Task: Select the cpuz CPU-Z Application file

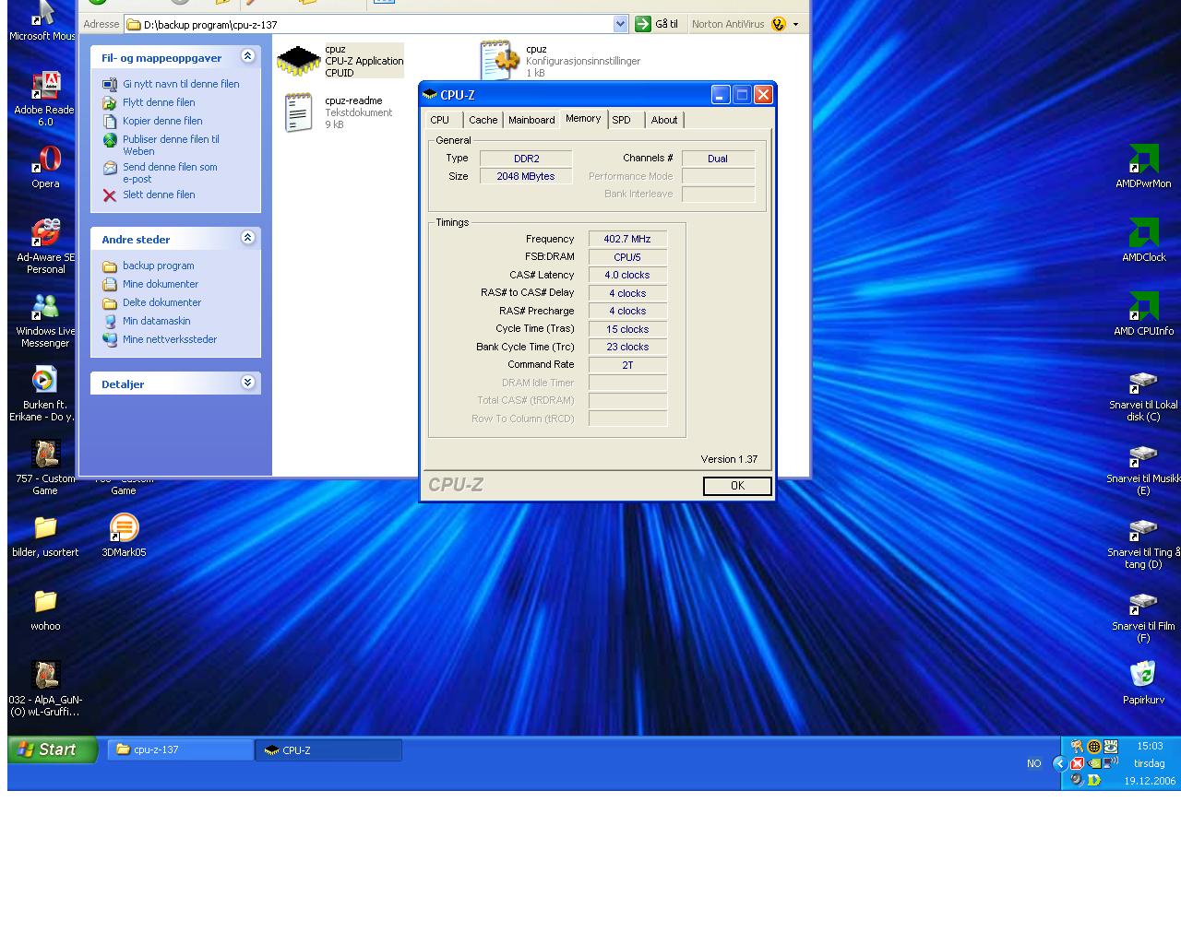Action: 340,61
